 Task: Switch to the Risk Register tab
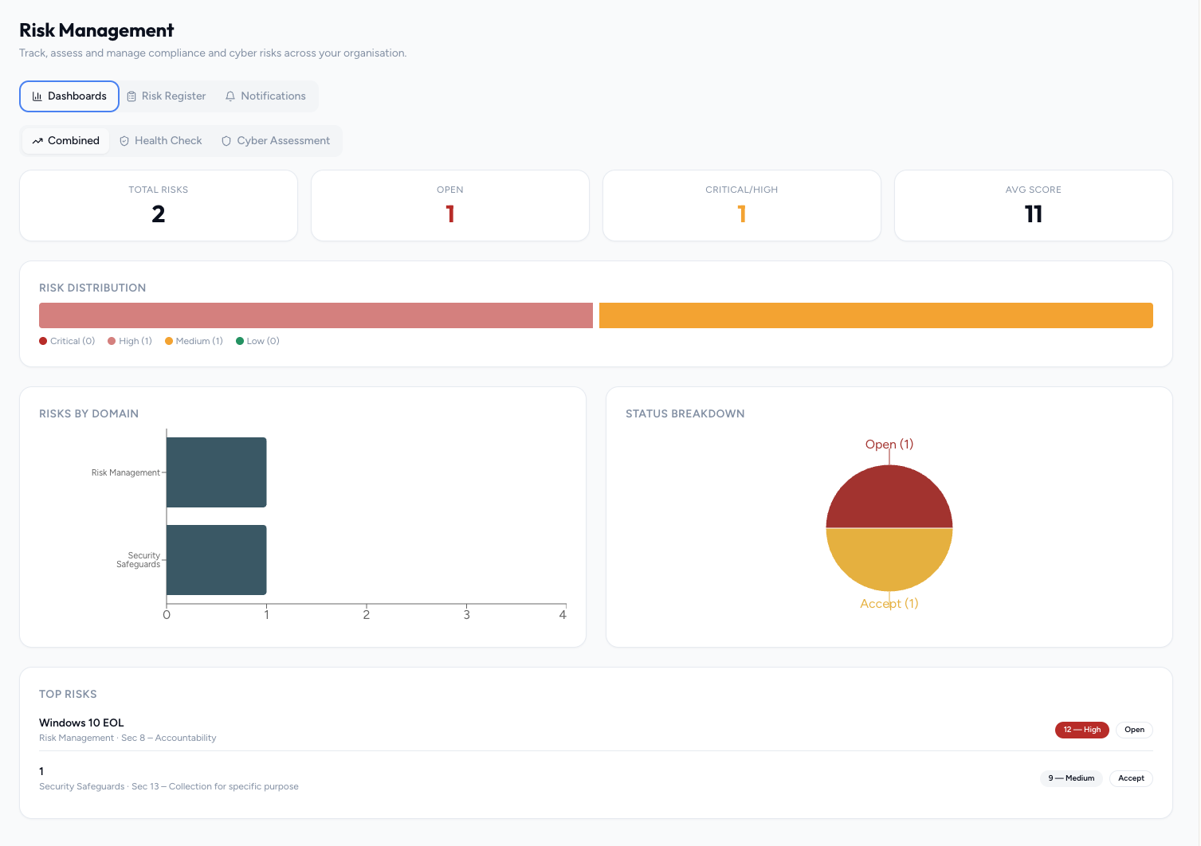coord(167,96)
